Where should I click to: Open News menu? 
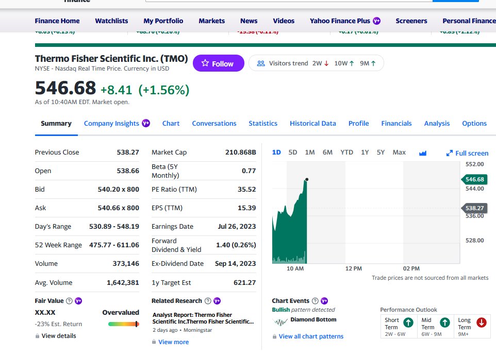coord(249,21)
